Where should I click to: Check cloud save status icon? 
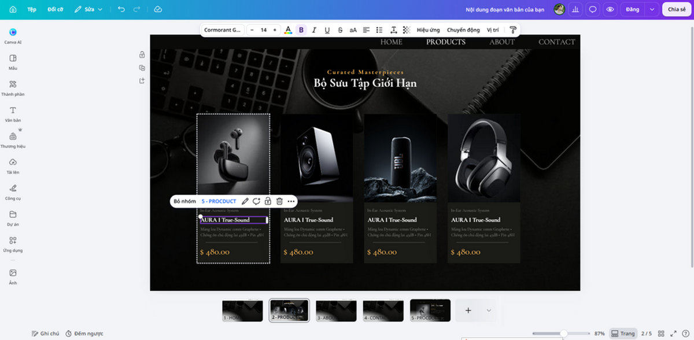point(158,9)
